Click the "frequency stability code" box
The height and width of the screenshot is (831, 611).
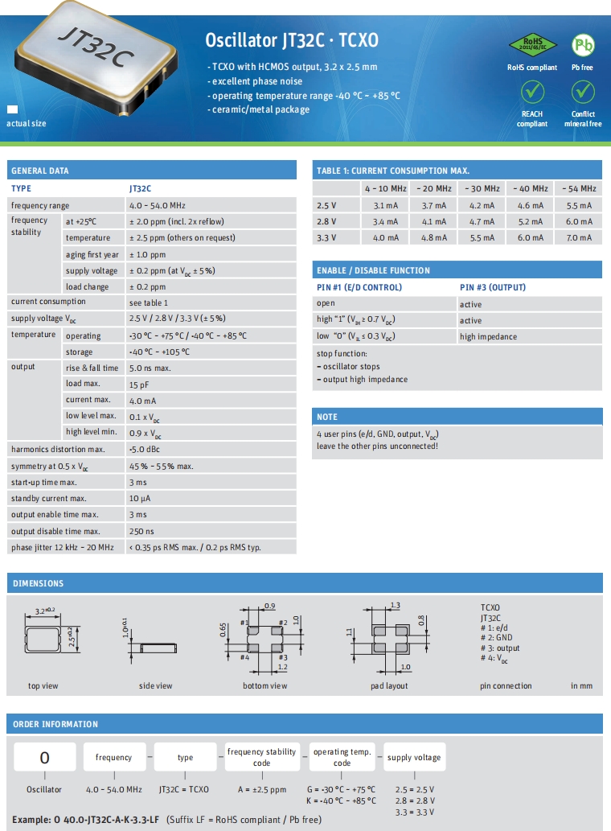[x=262, y=757]
